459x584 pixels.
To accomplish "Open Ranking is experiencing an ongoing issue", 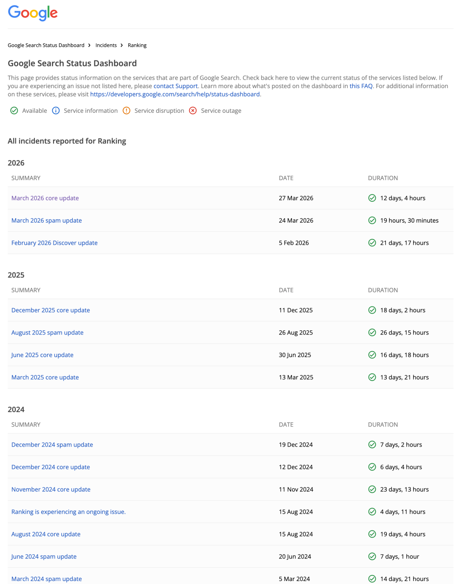I will (x=68, y=512).
